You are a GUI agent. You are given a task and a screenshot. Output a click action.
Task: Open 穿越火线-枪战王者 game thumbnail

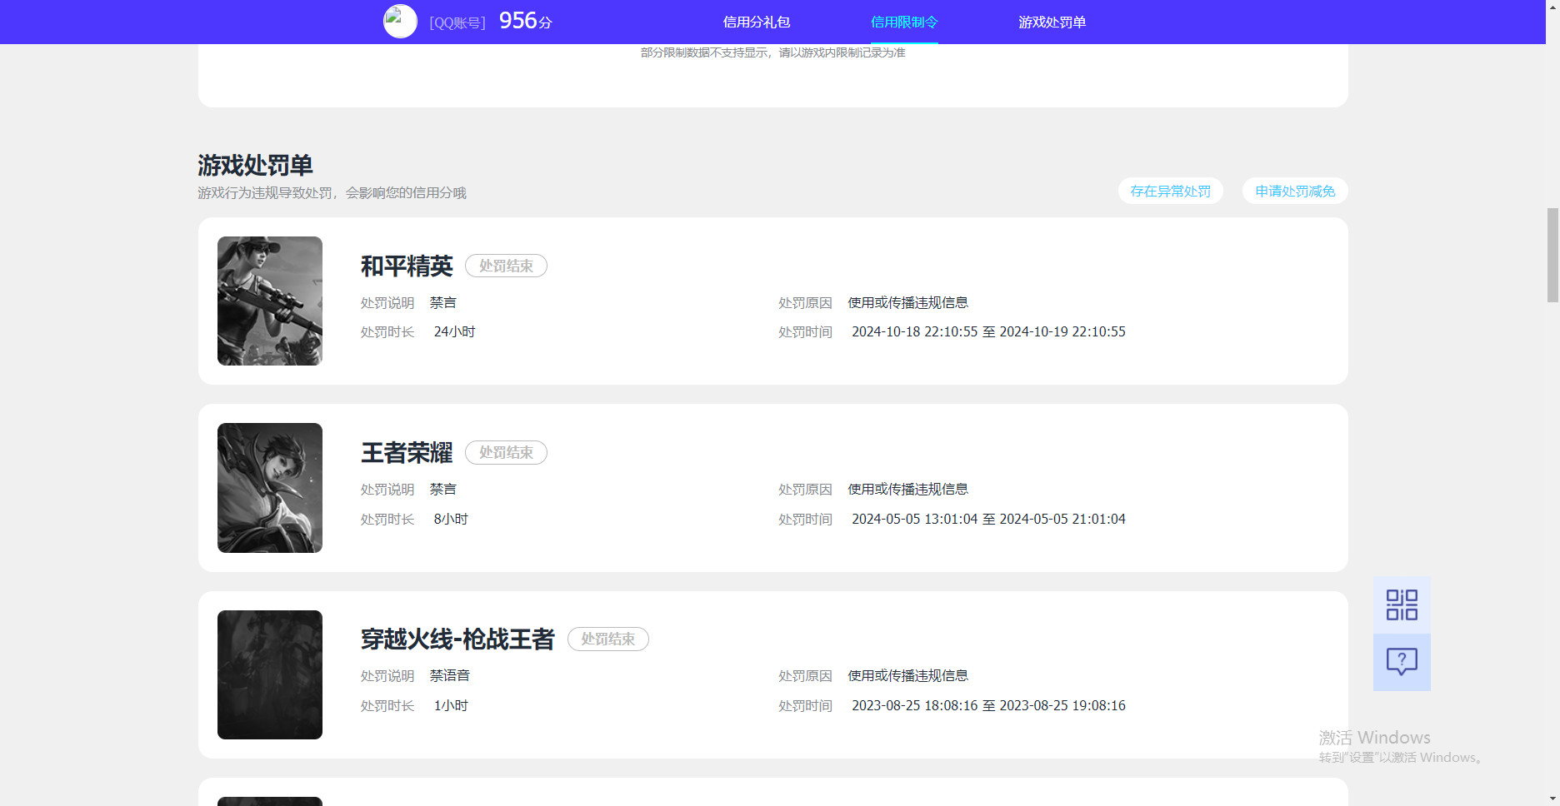[270, 674]
